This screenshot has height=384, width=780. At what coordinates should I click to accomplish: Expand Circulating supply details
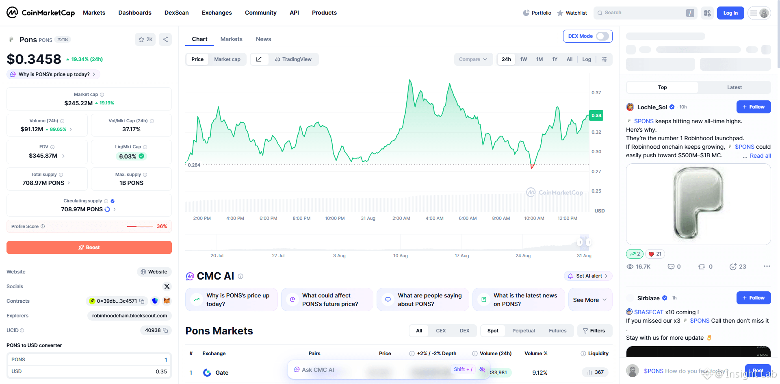115,210
